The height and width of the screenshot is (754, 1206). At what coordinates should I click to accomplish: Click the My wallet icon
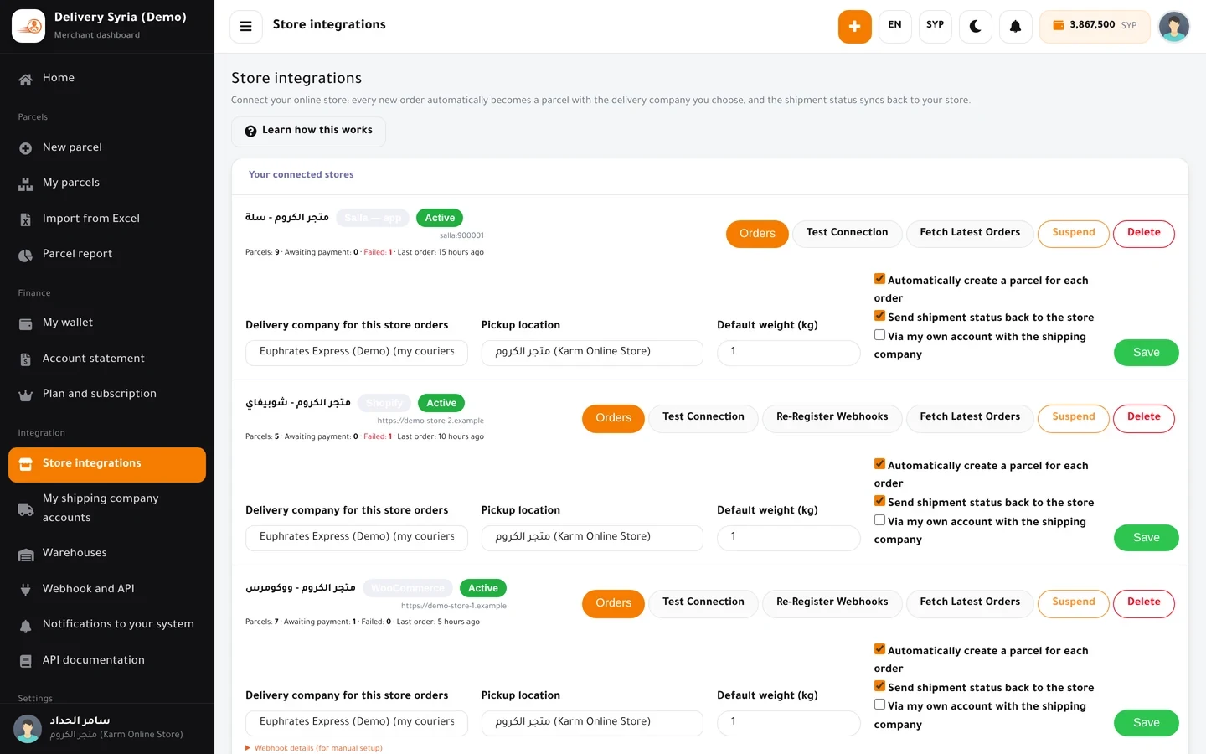click(26, 323)
